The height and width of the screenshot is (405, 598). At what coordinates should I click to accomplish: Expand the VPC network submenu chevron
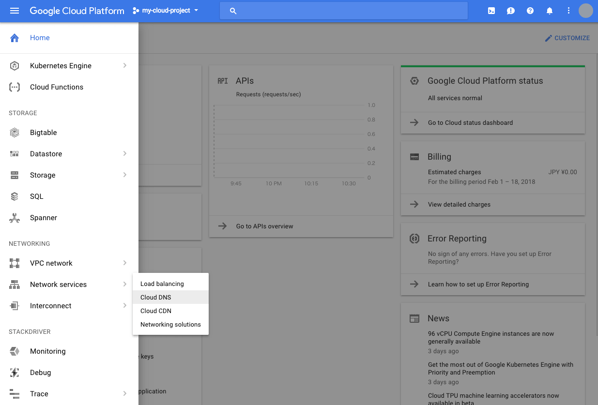pos(125,263)
